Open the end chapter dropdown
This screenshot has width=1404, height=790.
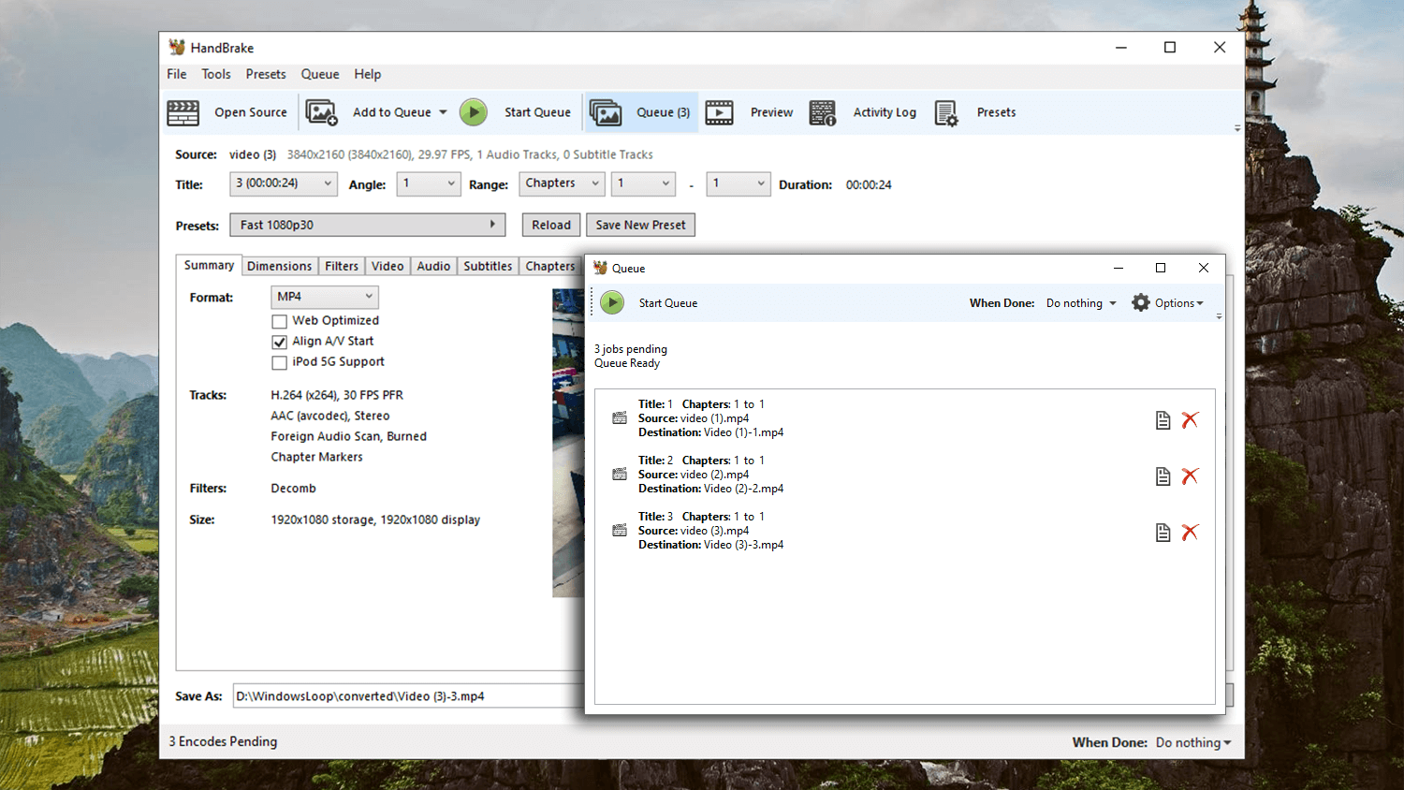coord(739,183)
